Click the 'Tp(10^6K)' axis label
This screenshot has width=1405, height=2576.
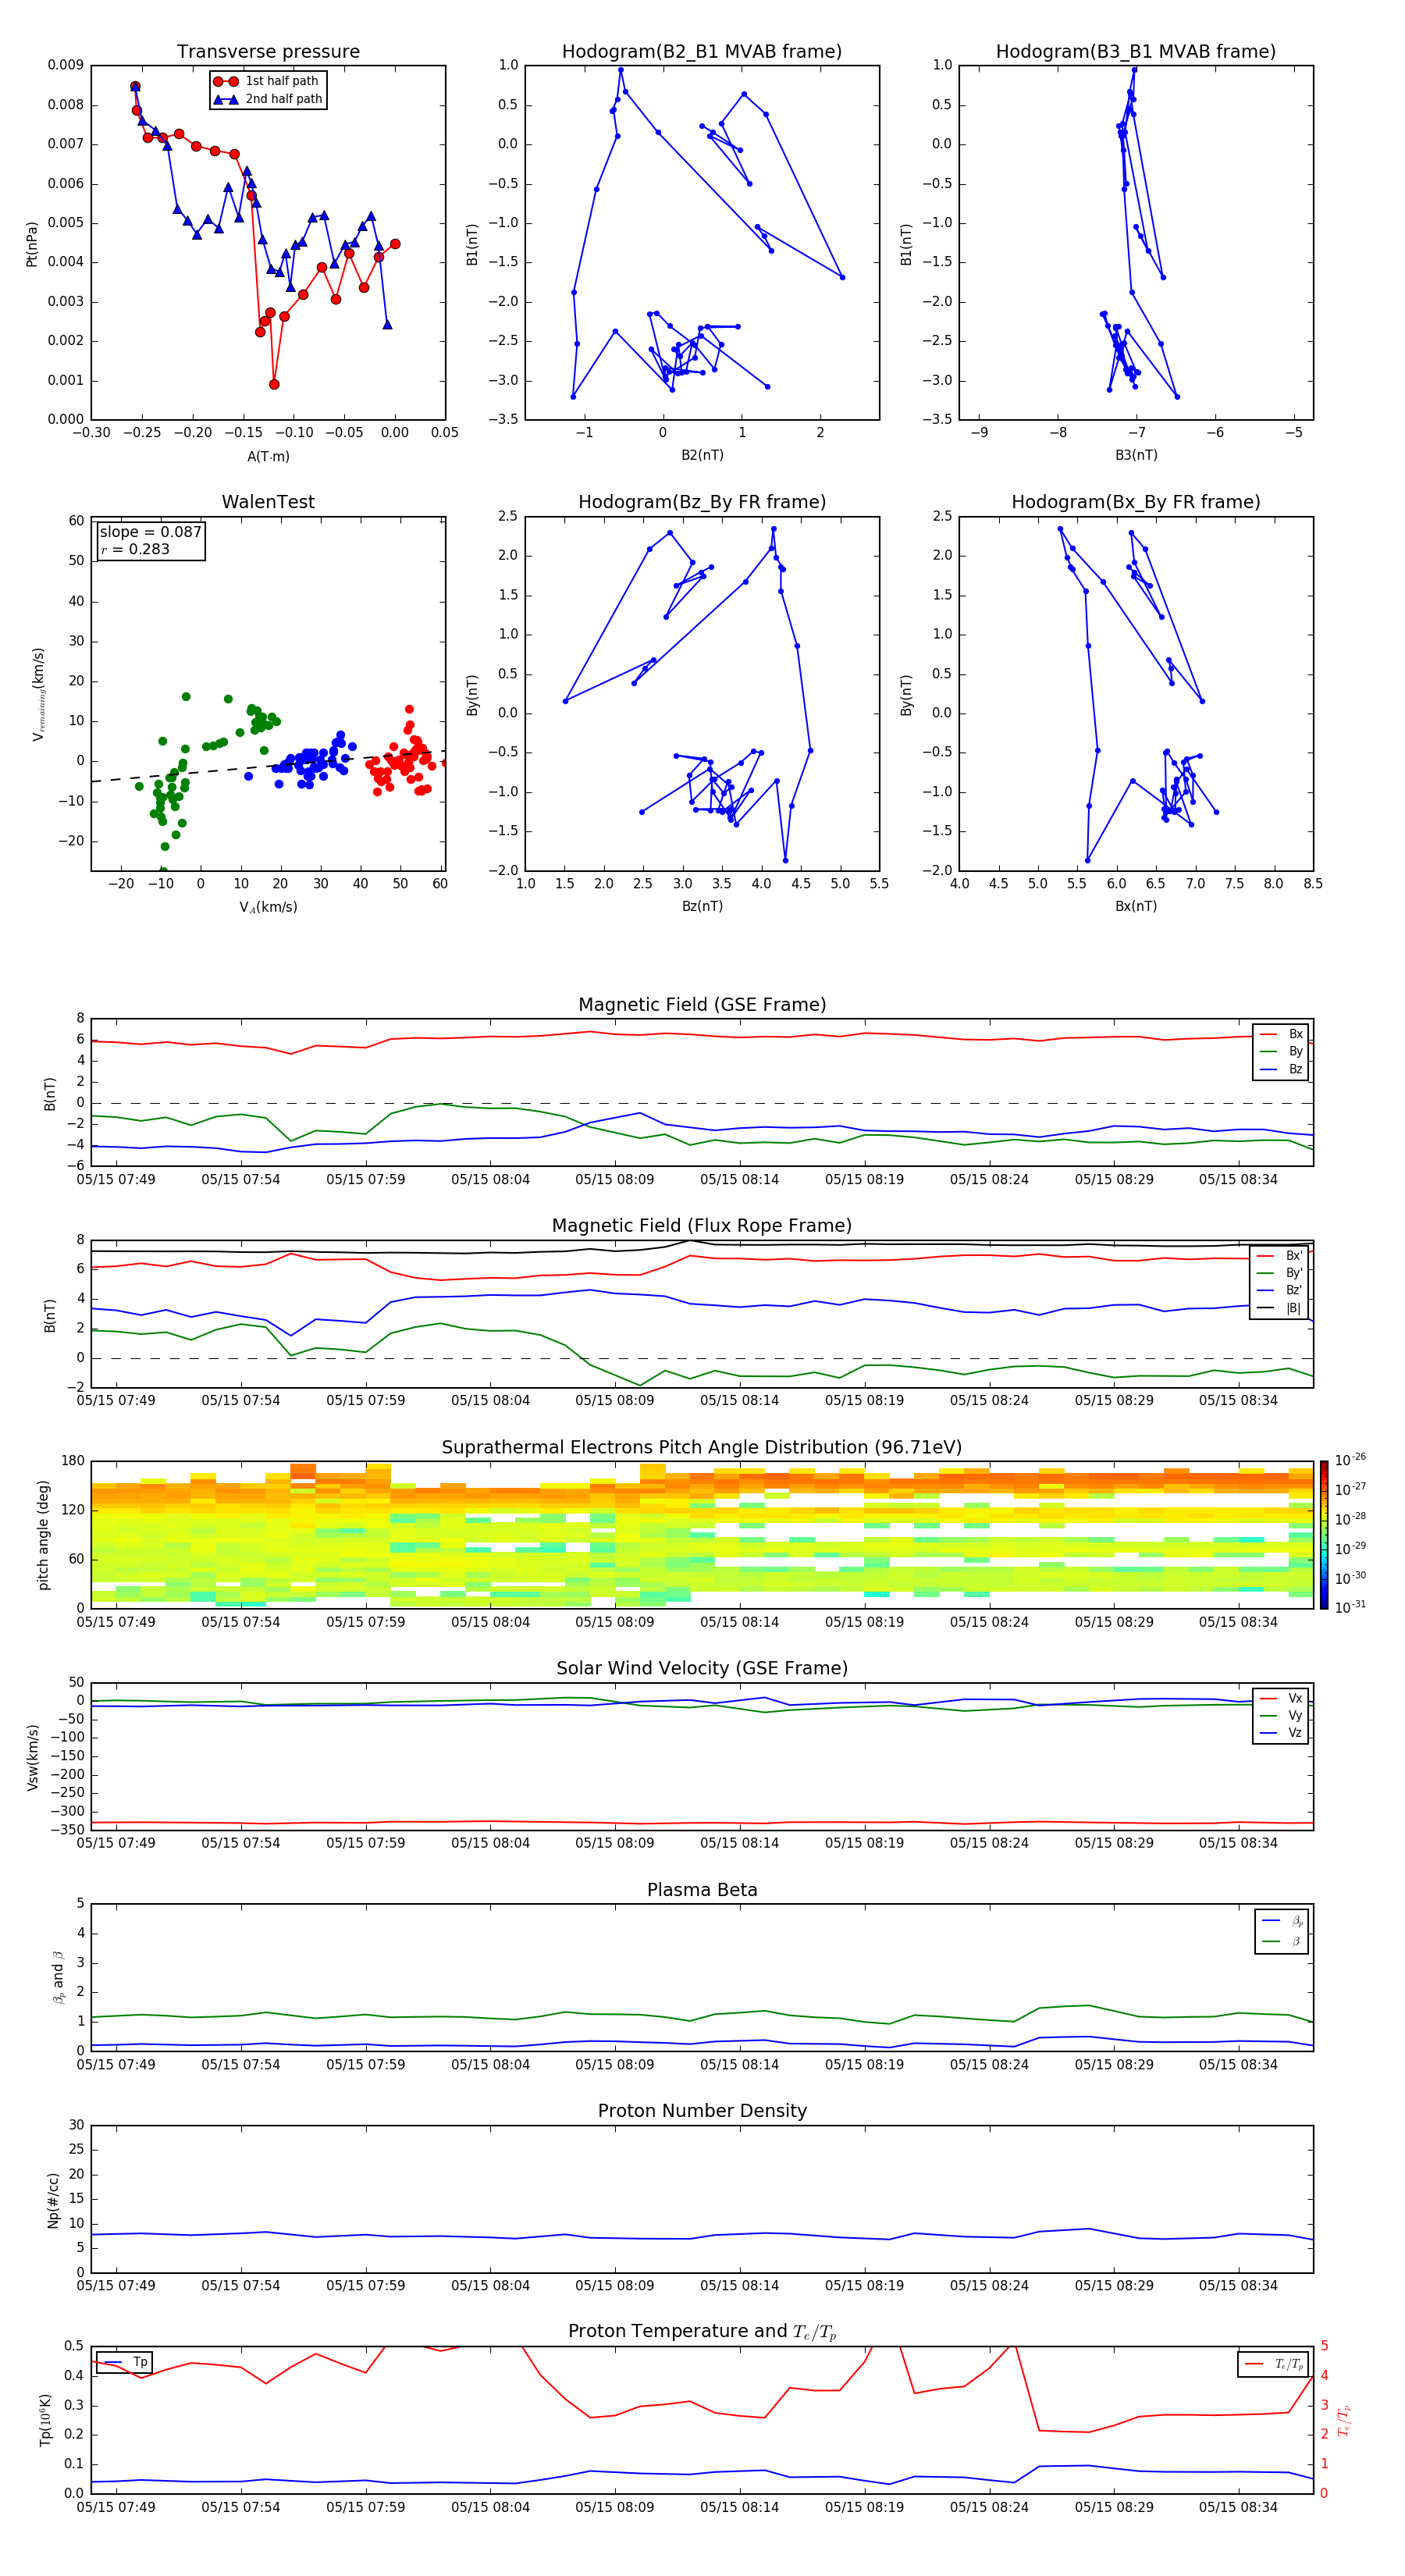click(45, 2420)
